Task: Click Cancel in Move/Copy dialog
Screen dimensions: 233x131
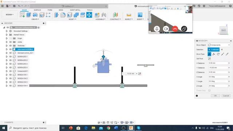Action: pyautogui.click(x=226, y=96)
